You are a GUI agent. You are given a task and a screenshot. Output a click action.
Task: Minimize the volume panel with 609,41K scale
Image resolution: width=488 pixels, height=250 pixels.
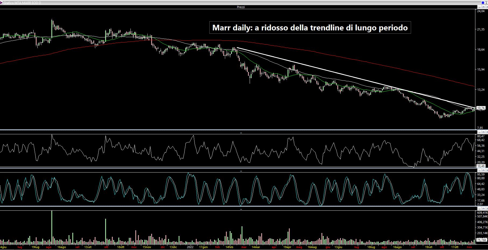(x=479, y=209)
